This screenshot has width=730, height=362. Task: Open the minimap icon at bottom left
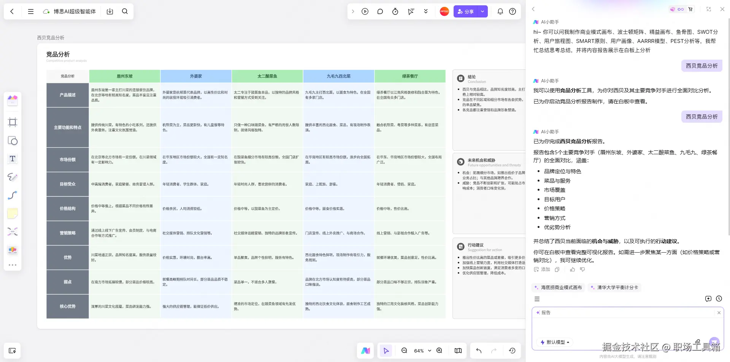click(12, 351)
